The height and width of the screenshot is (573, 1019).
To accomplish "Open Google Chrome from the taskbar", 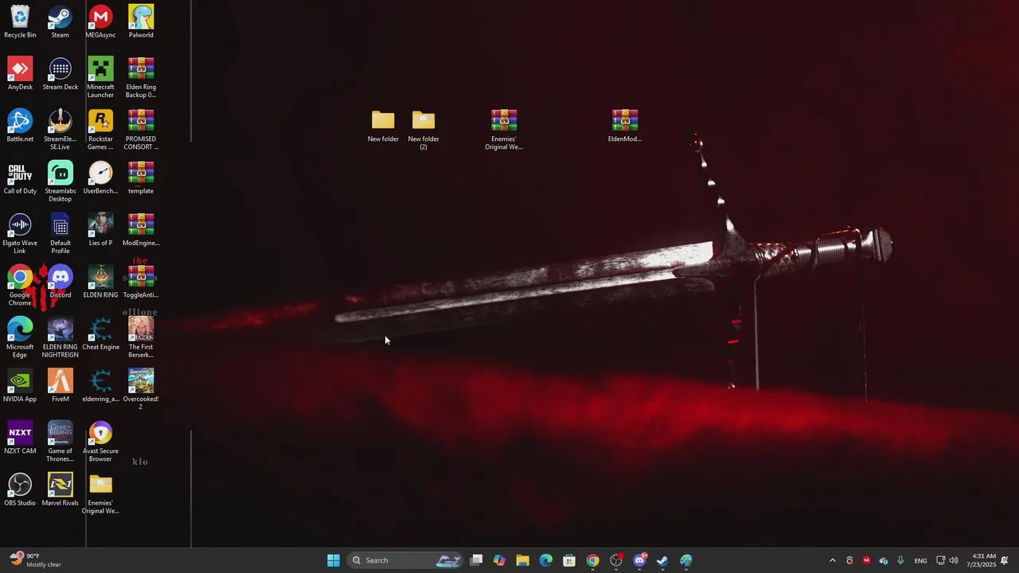I will point(592,560).
